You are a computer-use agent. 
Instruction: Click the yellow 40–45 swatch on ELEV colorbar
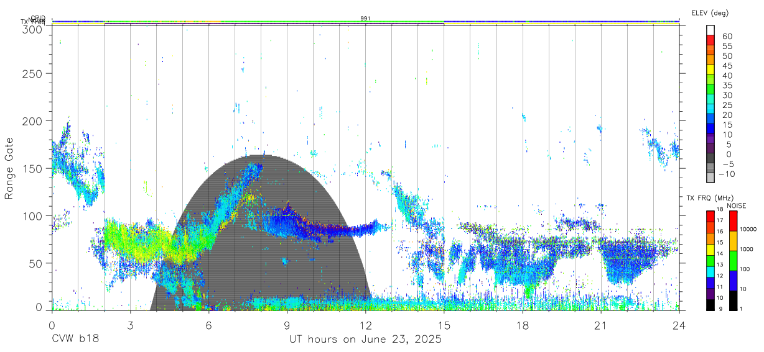[x=710, y=70]
